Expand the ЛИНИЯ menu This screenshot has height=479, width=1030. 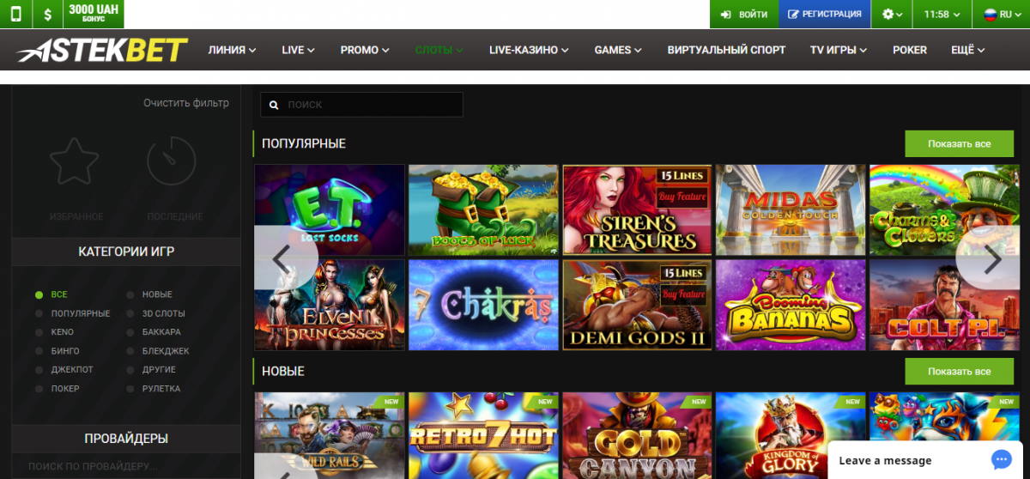(x=233, y=50)
